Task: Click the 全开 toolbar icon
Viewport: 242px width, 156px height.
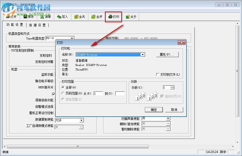Action: tap(97, 17)
